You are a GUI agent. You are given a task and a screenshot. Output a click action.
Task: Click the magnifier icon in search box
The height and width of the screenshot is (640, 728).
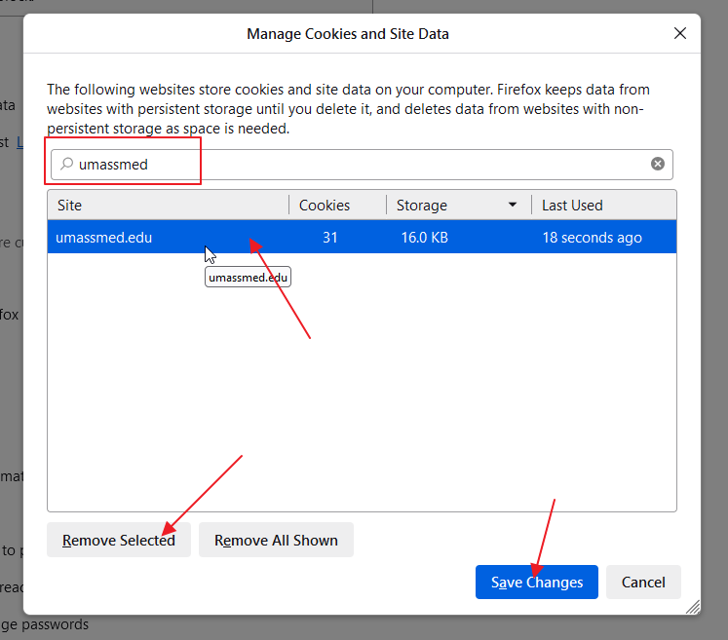[x=66, y=164]
